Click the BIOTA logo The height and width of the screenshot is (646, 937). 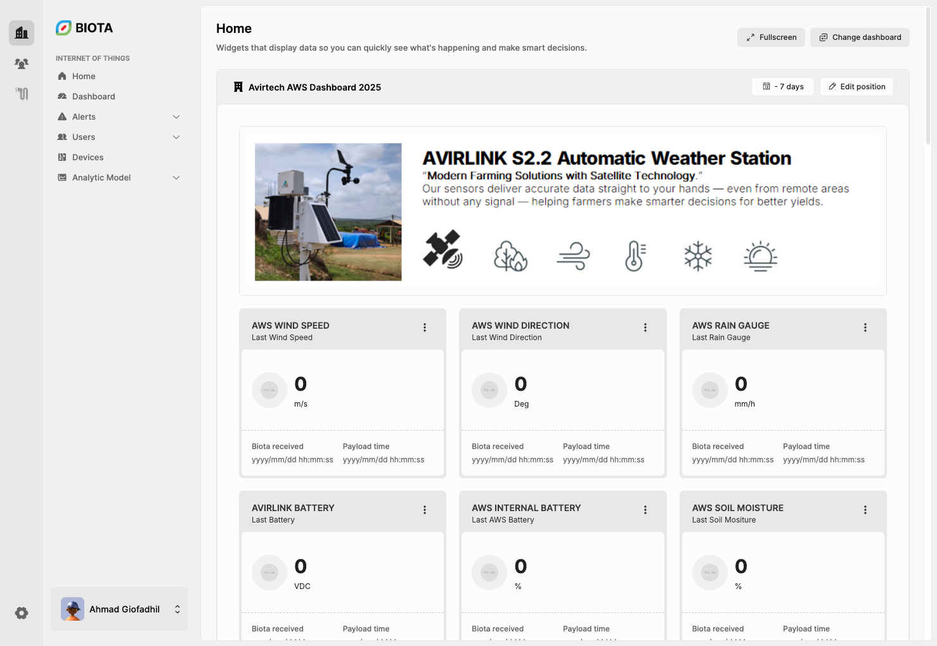pyautogui.click(x=84, y=28)
